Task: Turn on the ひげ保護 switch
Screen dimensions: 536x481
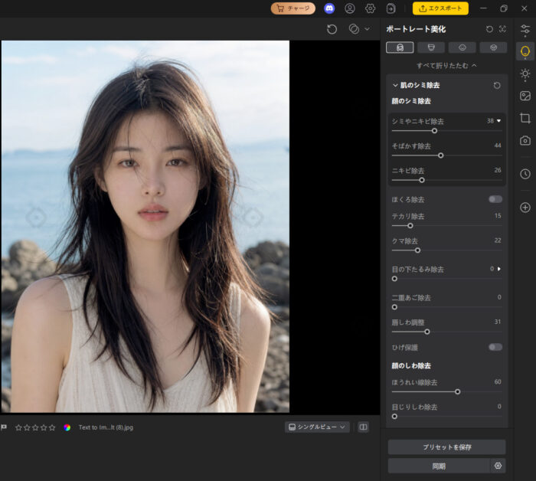Action: point(495,347)
